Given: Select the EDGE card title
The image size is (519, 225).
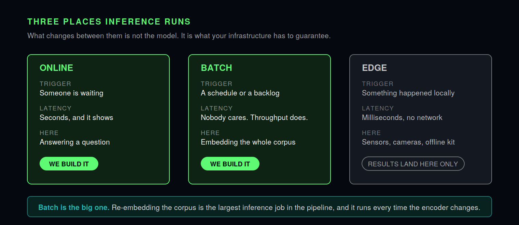Looking at the screenshot, I should tap(374, 68).
